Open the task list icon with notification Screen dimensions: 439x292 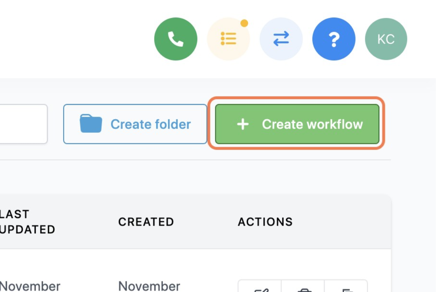228,39
